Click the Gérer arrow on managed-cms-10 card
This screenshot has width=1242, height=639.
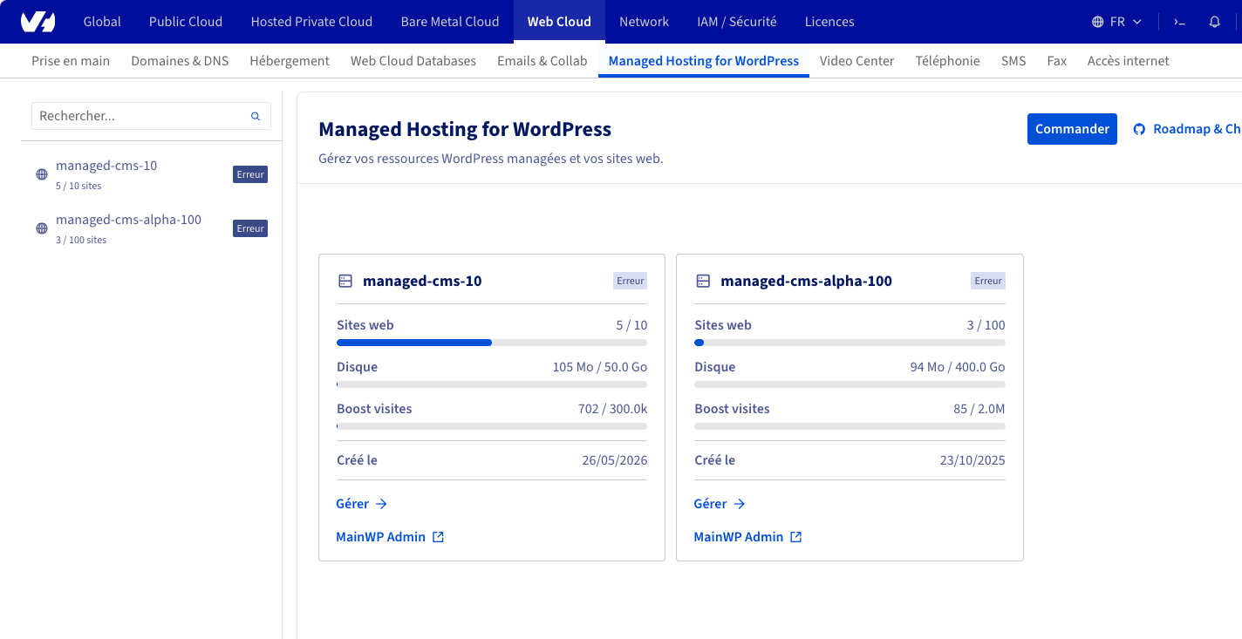[381, 504]
